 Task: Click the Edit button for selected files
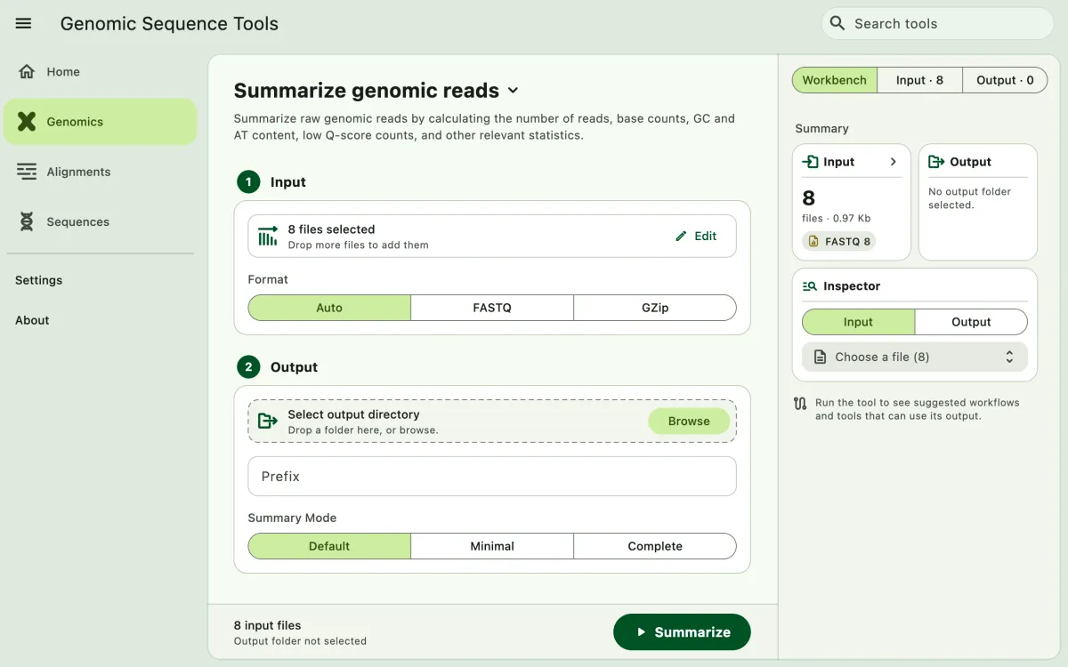pos(696,236)
